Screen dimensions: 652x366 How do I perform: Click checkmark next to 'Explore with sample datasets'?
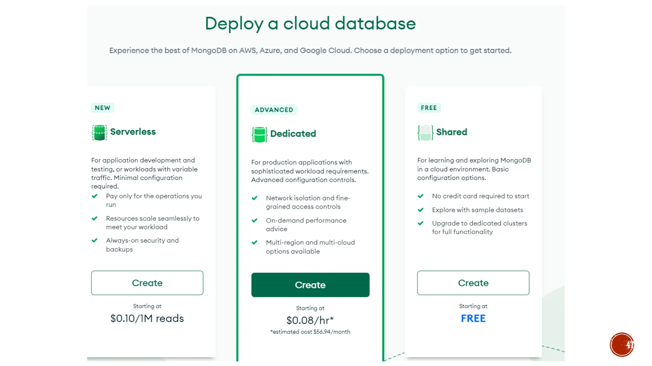pos(421,210)
